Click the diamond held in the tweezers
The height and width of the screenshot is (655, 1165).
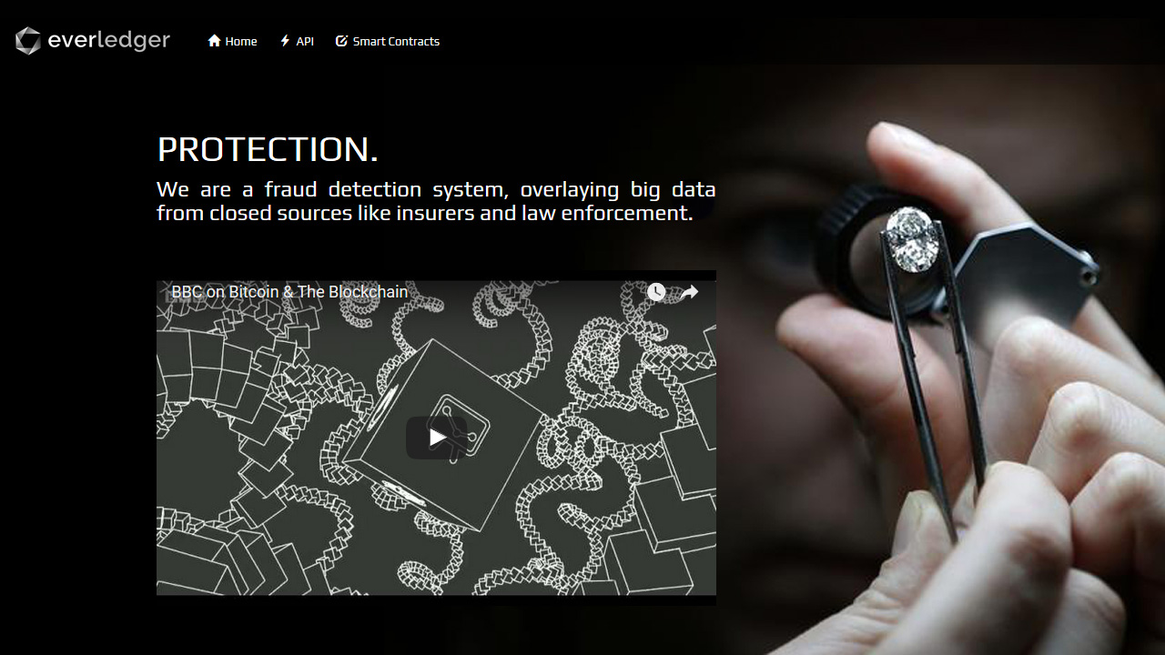pos(913,239)
